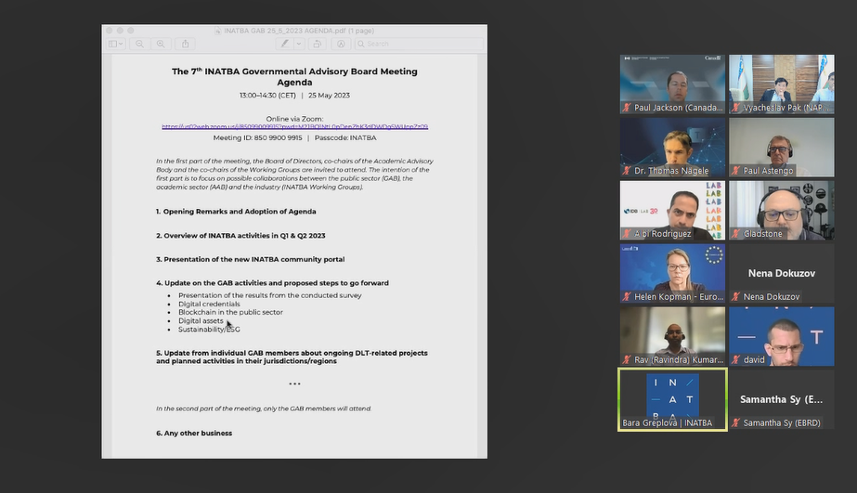
Task: Show the Markup toolbar icon
Action: [x=341, y=44]
